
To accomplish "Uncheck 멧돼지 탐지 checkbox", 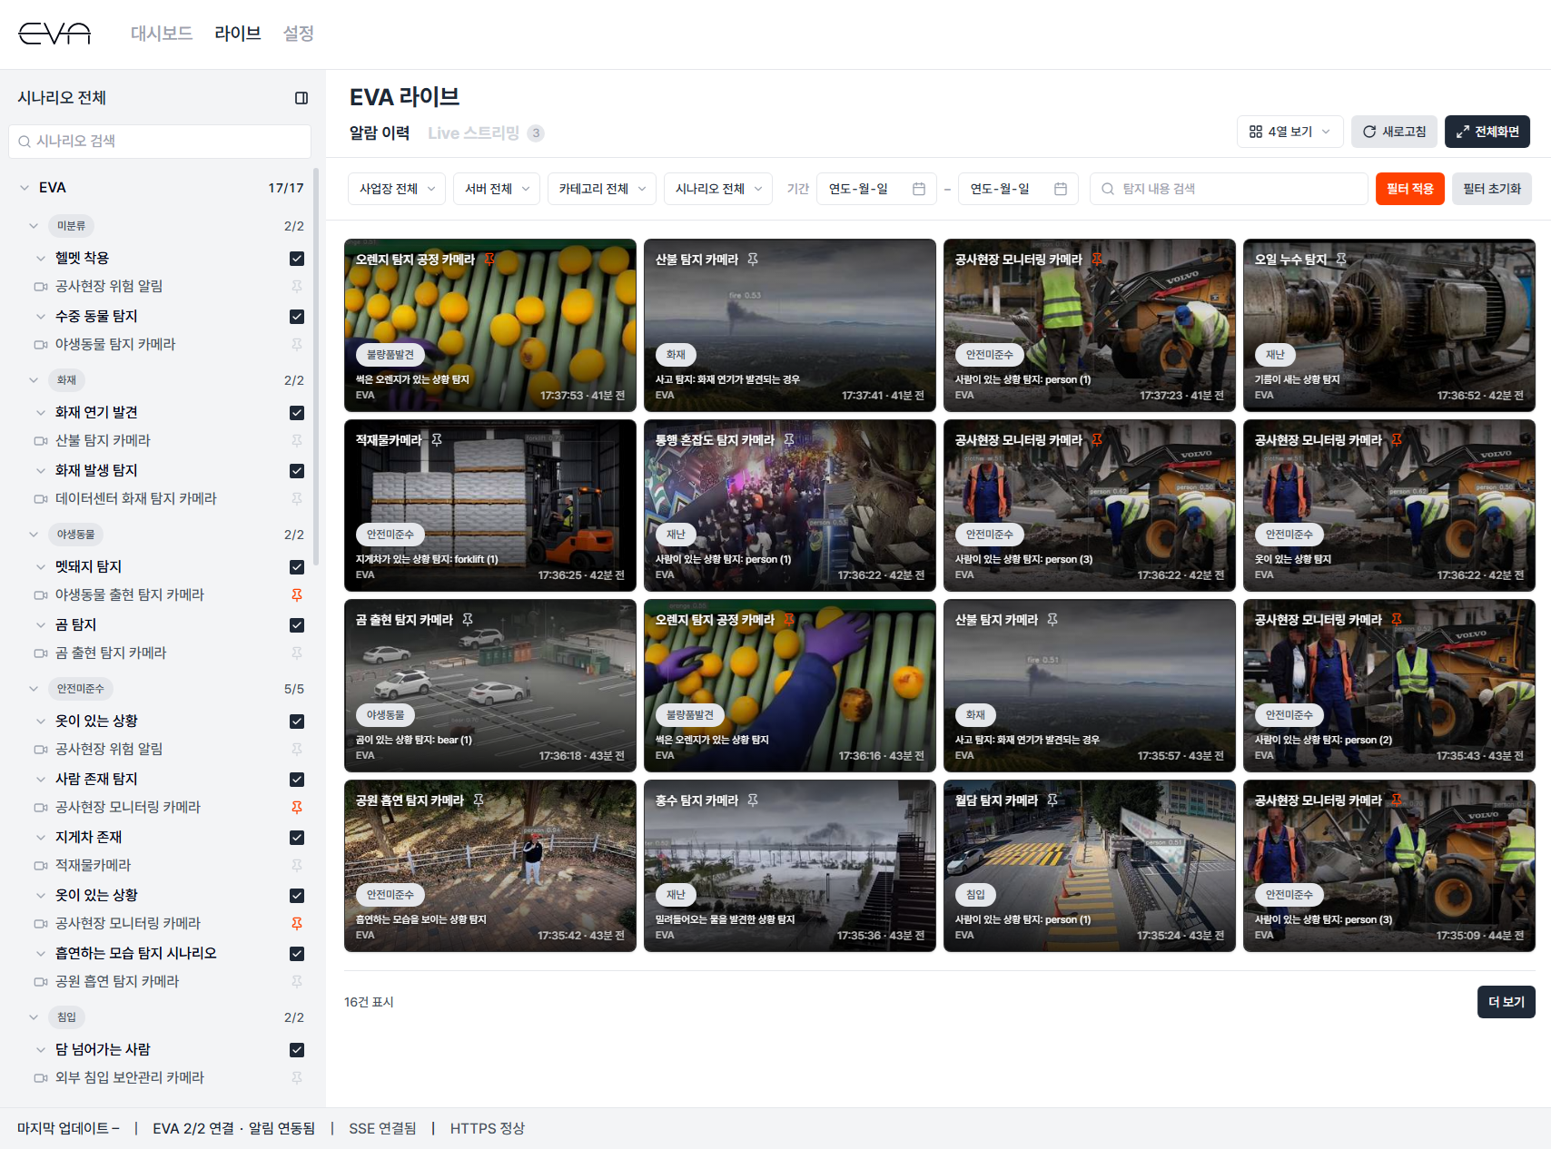I will click(297, 567).
